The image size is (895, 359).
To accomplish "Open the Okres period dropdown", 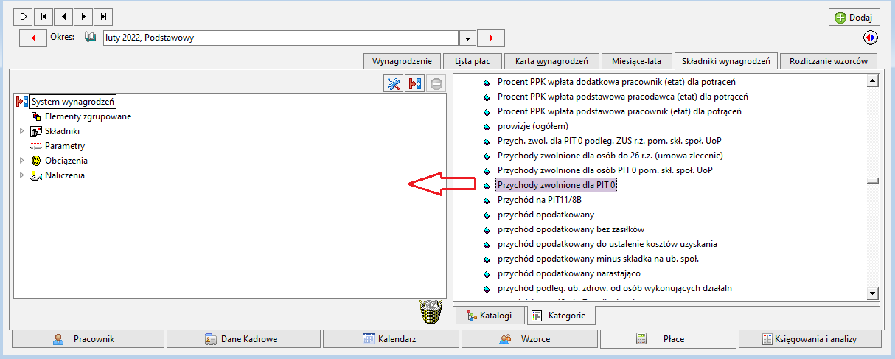I will [x=467, y=38].
